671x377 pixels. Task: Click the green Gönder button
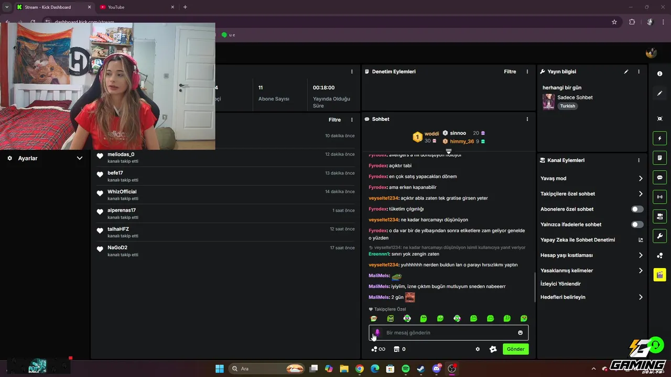pos(515,349)
